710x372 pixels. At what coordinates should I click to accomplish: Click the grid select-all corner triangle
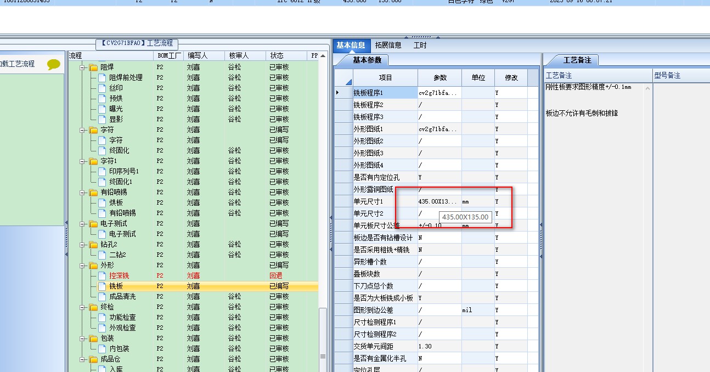tap(348, 82)
